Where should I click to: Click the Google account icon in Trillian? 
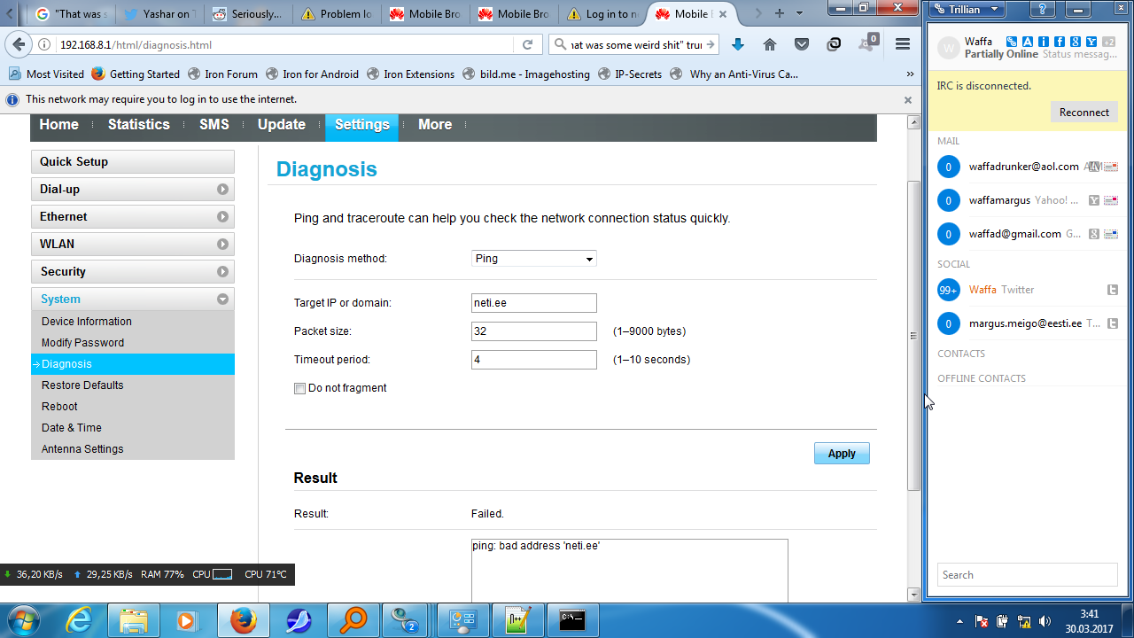coord(1076,42)
